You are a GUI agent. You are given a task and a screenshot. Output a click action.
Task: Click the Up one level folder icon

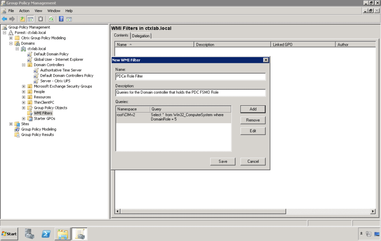(x=22, y=19)
